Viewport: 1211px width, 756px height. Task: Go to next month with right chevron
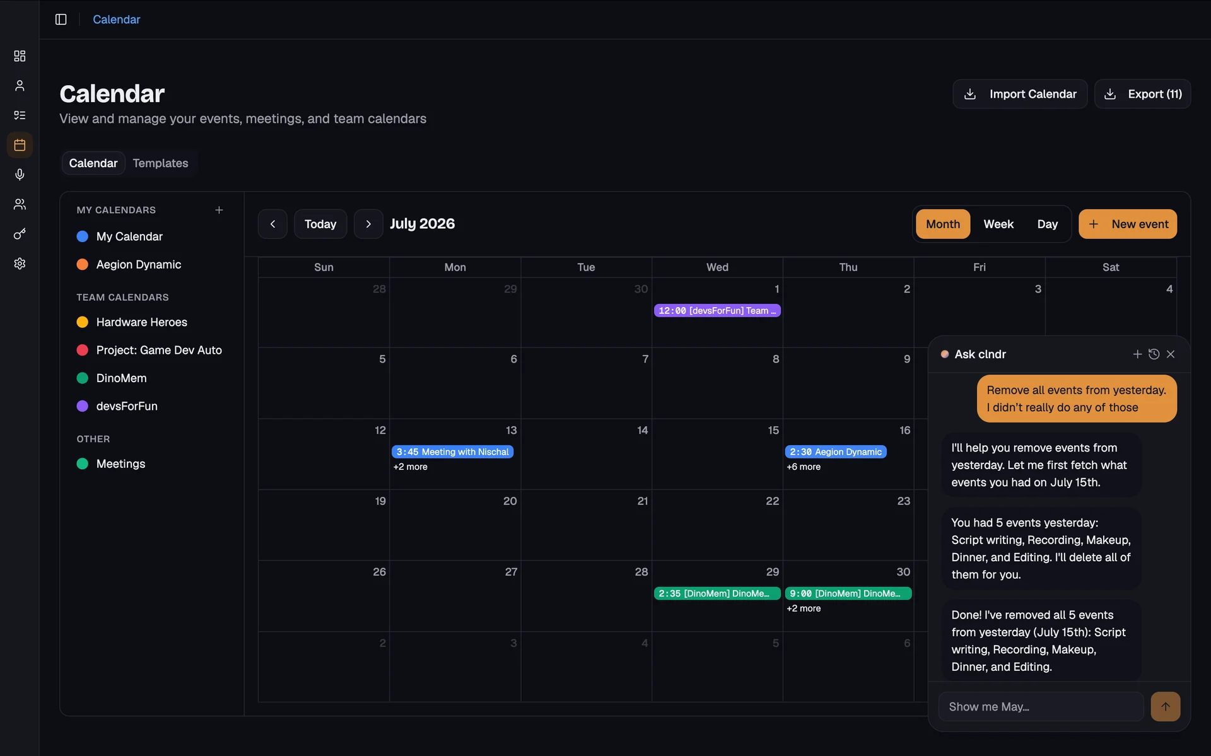click(x=368, y=224)
